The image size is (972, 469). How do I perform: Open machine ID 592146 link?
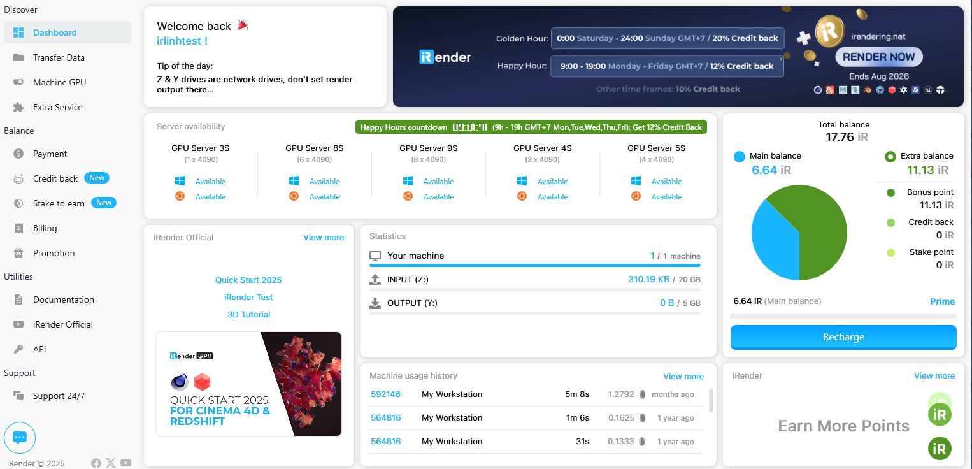(385, 394)
